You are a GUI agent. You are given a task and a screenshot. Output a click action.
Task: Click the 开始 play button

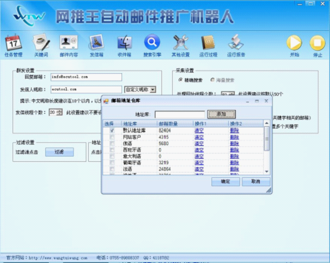pyautogui.click(x=294, y=43)
